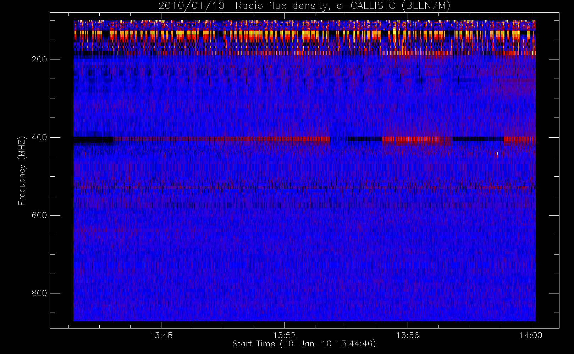This screenshot has height=354, width=574.
Task: Click the plot title '2010/01/10 Radio flux density, e-CALLISTO (BLEN7M)'
Action: pyautogui.click(x=304, y=6)
